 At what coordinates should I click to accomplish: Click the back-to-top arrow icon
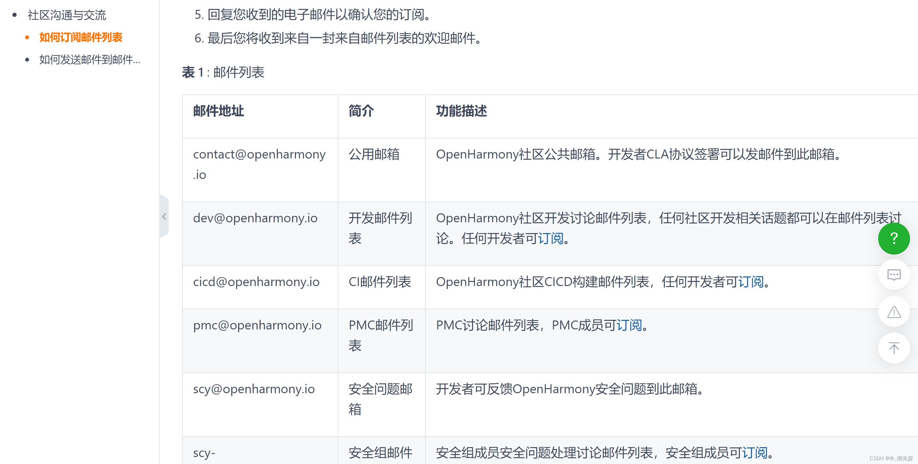point(893,348)
